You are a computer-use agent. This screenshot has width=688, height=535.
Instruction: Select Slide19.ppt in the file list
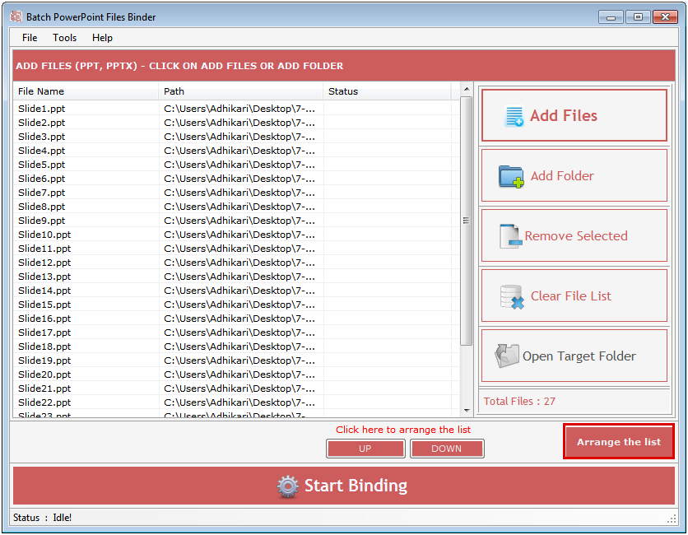[44, 361]
